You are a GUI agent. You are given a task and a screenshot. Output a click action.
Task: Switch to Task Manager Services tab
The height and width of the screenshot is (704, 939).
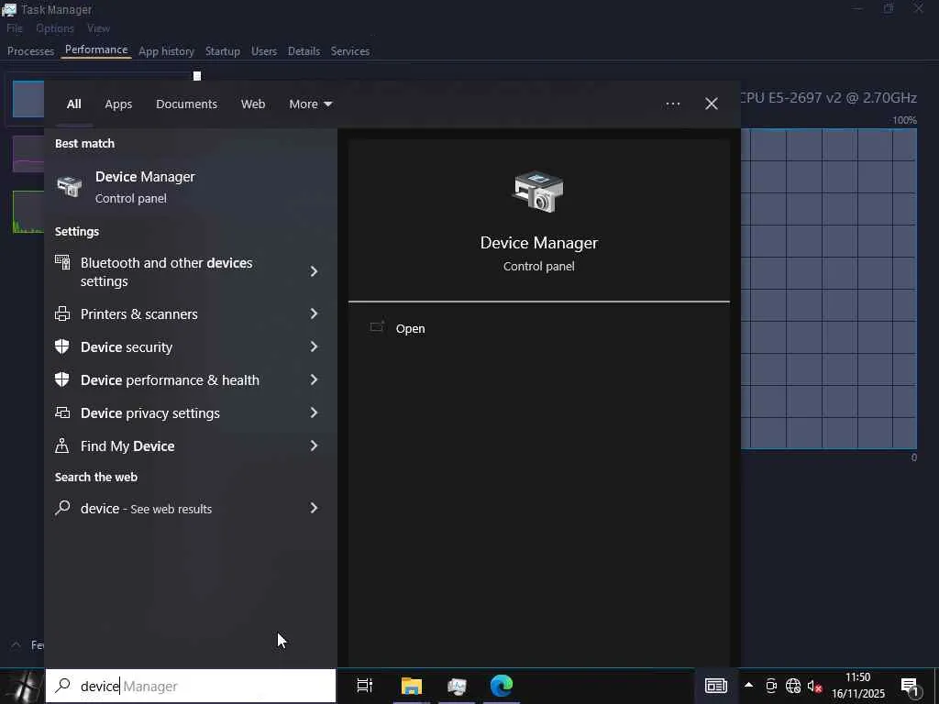(x=350, y=51)
